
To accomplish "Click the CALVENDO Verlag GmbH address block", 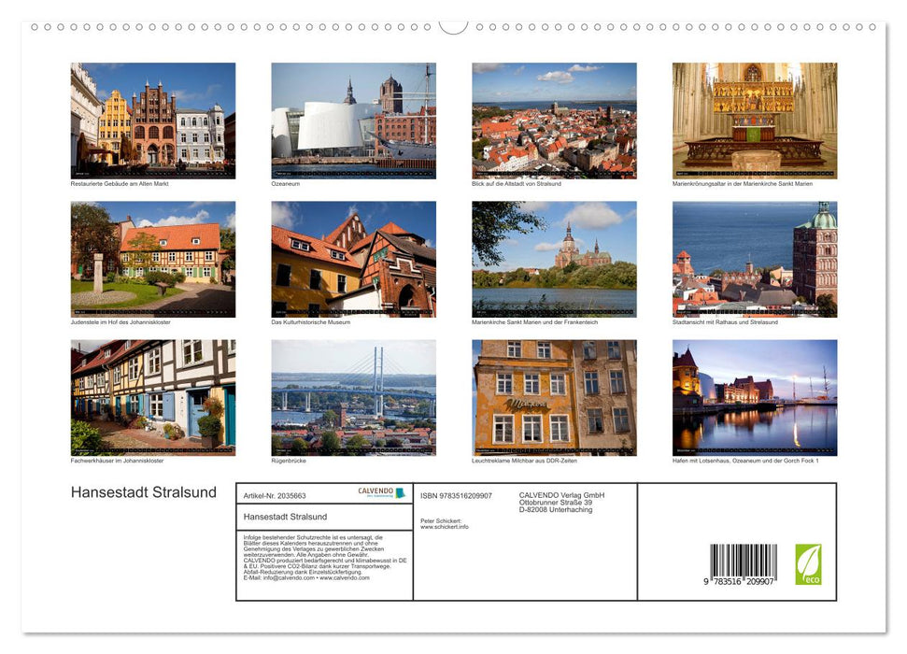I will point(560,503).
